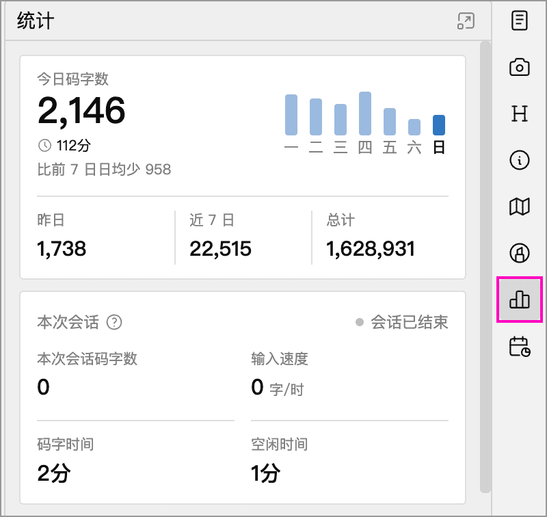Open the circled character panel icon
The width and height of the screenshot is (547, 517).
click(x=520, y=253)
